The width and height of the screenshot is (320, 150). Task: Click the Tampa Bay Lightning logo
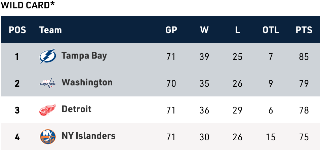(47, 56)
